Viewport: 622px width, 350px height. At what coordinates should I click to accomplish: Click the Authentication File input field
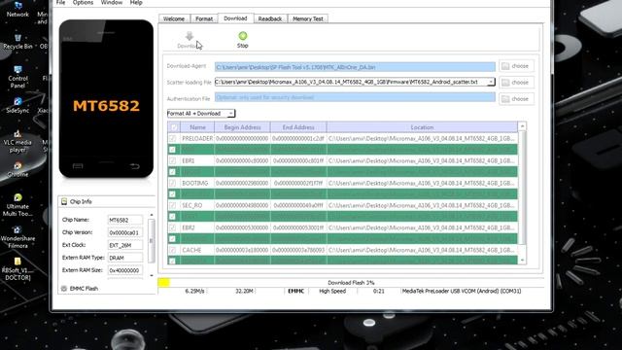point(355,97)
